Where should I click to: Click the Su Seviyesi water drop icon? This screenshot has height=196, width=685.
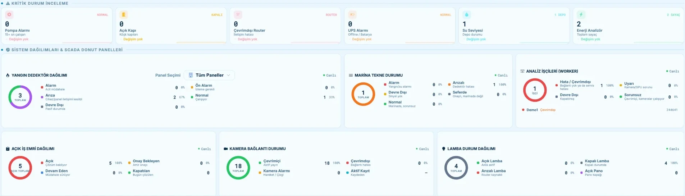[467, 15]
